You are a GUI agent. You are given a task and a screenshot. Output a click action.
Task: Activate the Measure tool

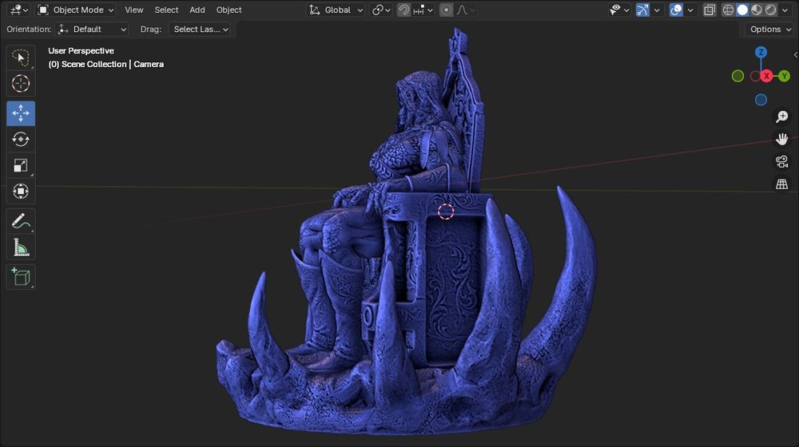21,247
